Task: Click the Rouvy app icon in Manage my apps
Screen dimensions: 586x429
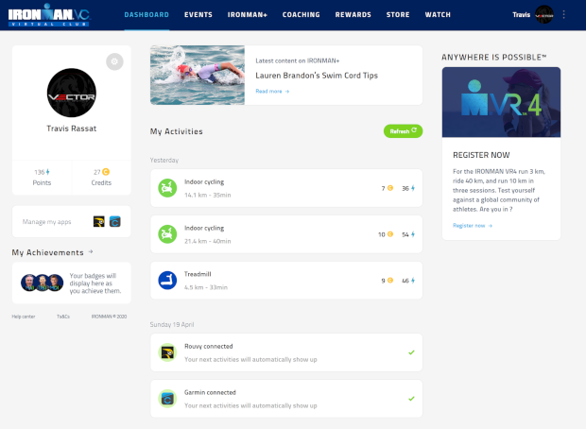Action: point(99,222)
